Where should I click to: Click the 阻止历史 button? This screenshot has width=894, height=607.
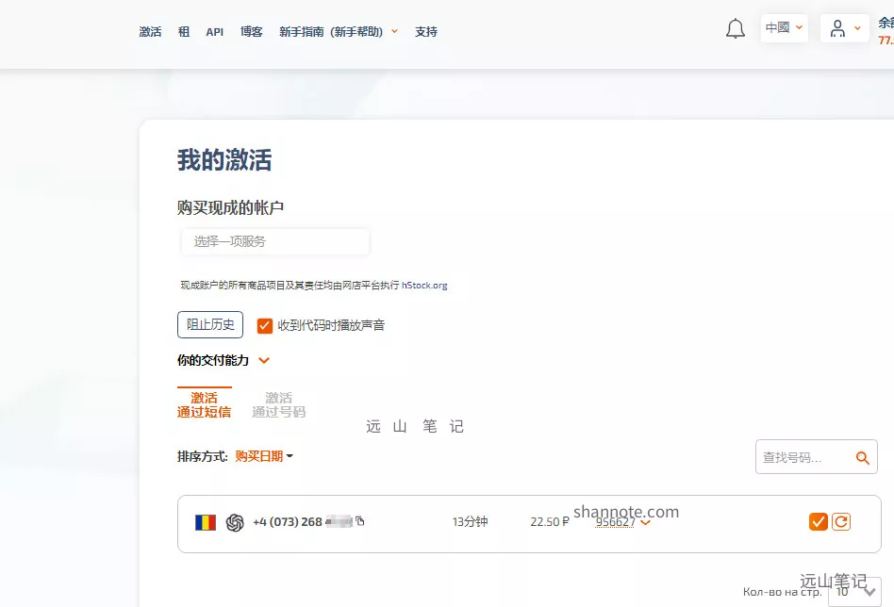click(x=210, y=324)
